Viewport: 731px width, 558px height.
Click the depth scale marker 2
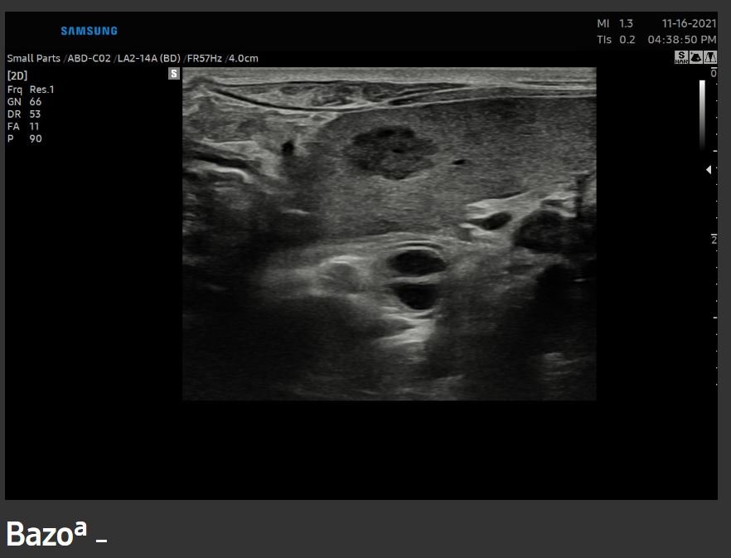pos(714,240)
